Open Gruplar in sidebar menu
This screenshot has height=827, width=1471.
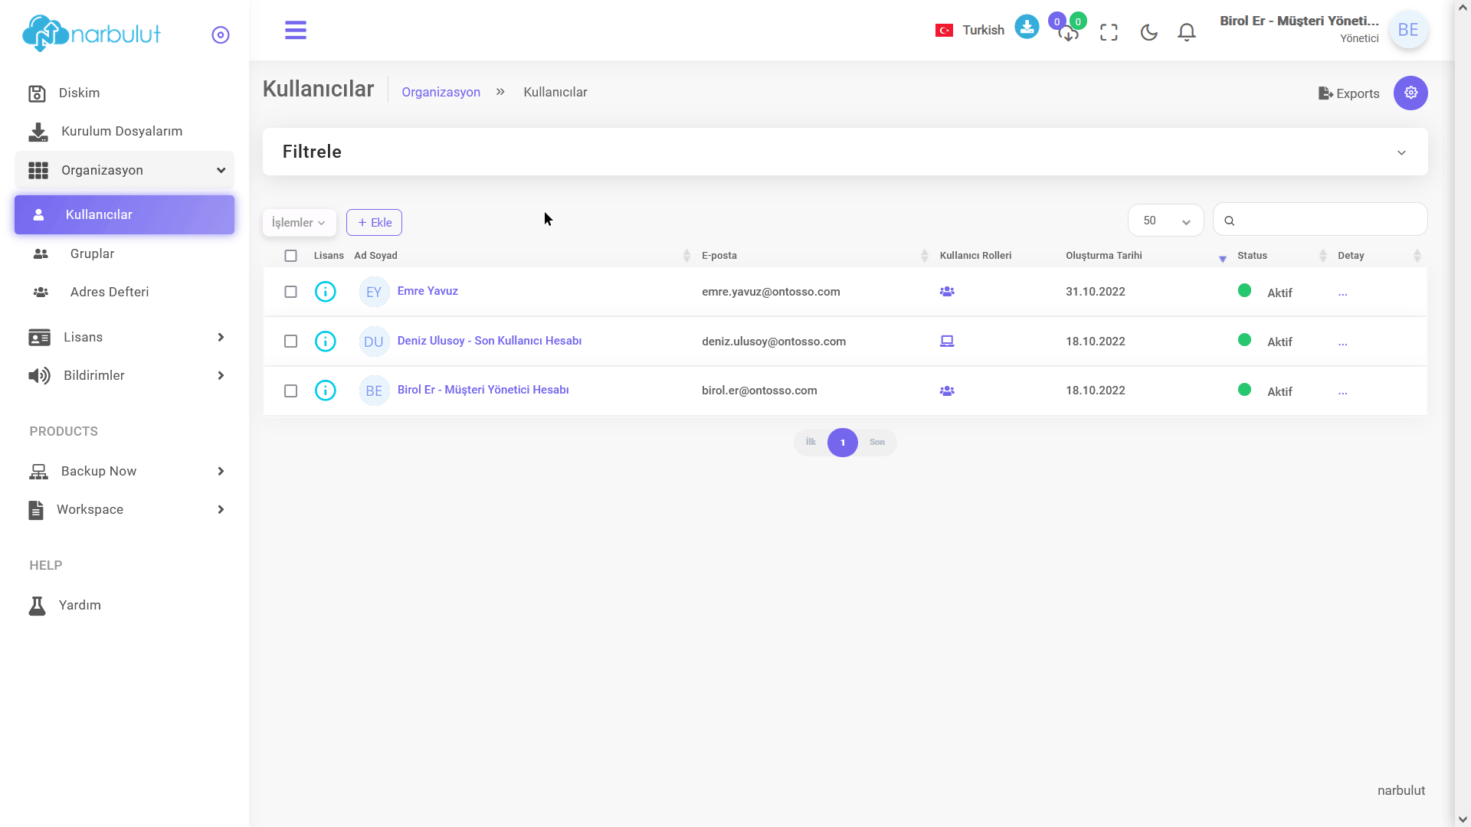coord(92,253)
